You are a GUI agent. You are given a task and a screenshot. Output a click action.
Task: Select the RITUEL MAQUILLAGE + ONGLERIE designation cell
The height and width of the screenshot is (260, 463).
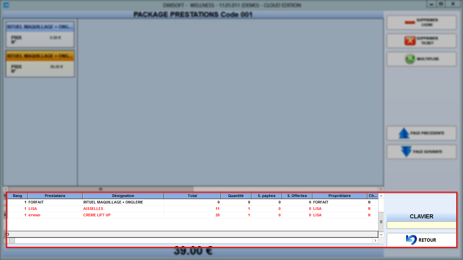(123, 202)
